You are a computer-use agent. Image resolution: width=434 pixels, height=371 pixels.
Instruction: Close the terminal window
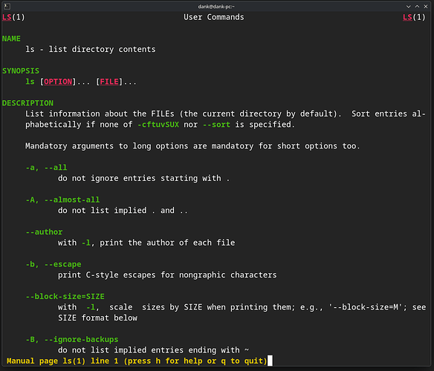(426, 7)
